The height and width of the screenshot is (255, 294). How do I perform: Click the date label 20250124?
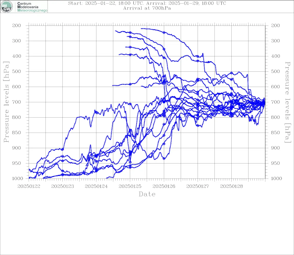[96, 186]
